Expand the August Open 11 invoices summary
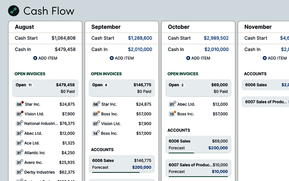The width and height of the screenshot is (289, 181). [45, 88]
